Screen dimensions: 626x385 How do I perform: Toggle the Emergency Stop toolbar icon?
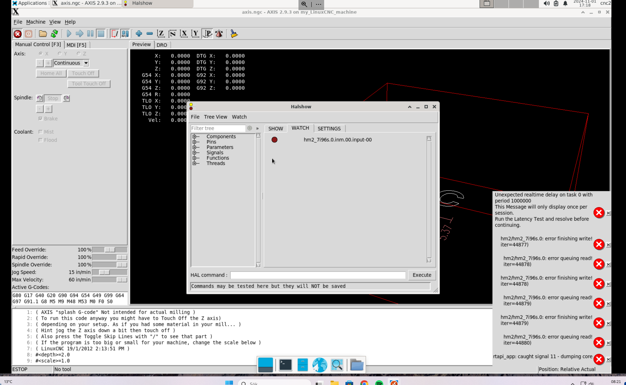[18, 34]
